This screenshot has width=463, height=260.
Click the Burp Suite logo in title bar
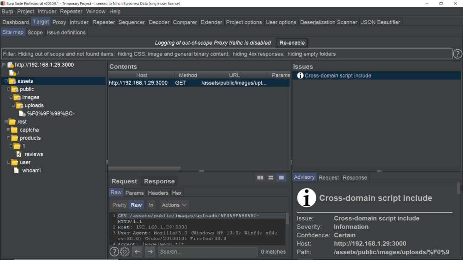click(3, 3)
